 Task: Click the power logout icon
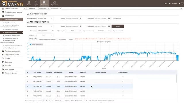182,3
